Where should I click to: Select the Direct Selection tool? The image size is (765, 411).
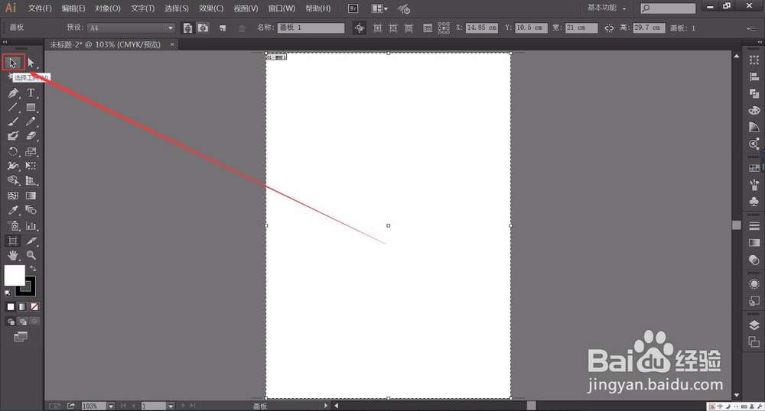31,63
